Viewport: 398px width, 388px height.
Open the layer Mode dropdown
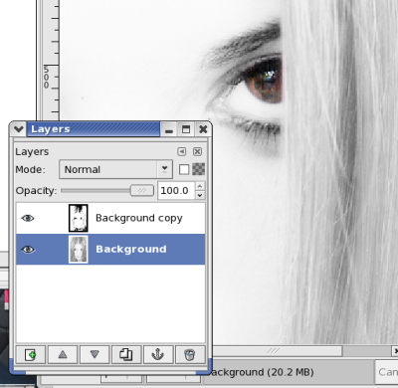(x=115, y=169)
